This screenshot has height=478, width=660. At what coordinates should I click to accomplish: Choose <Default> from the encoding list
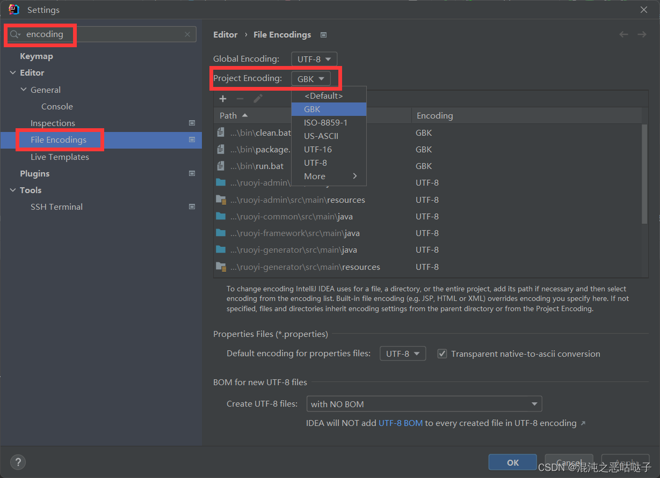click(329, 95)
